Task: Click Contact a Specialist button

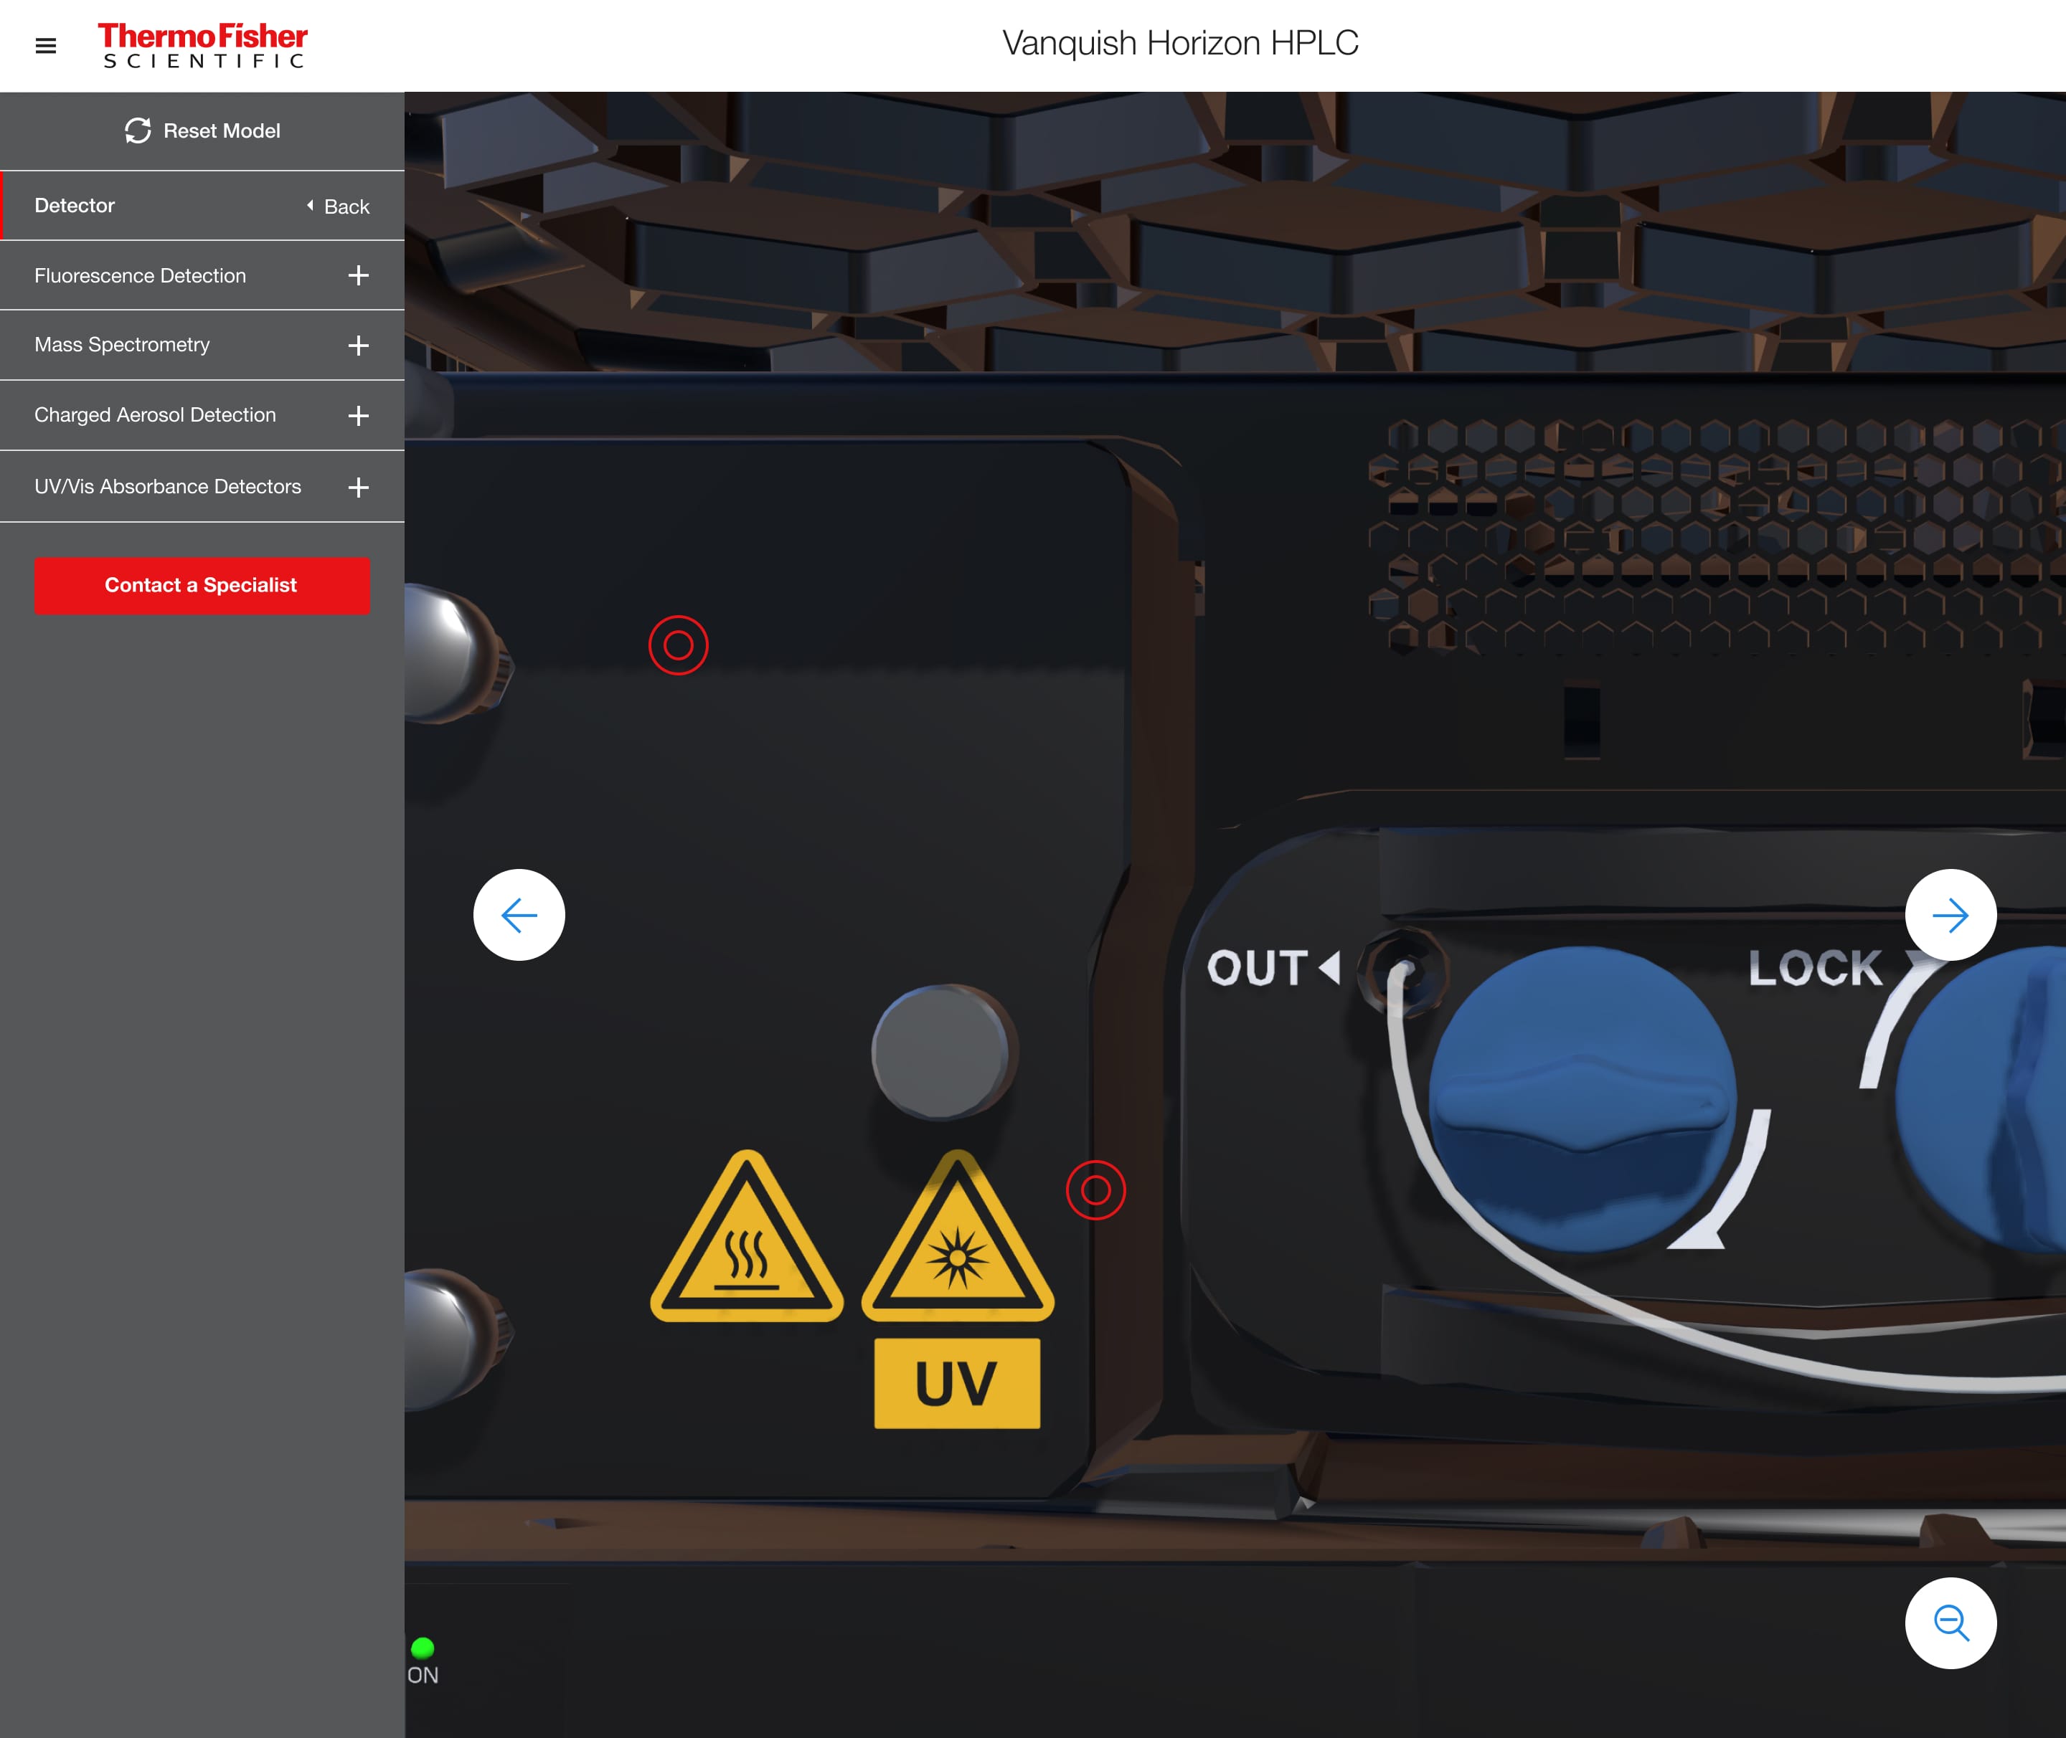Action: tap(200, 584)
